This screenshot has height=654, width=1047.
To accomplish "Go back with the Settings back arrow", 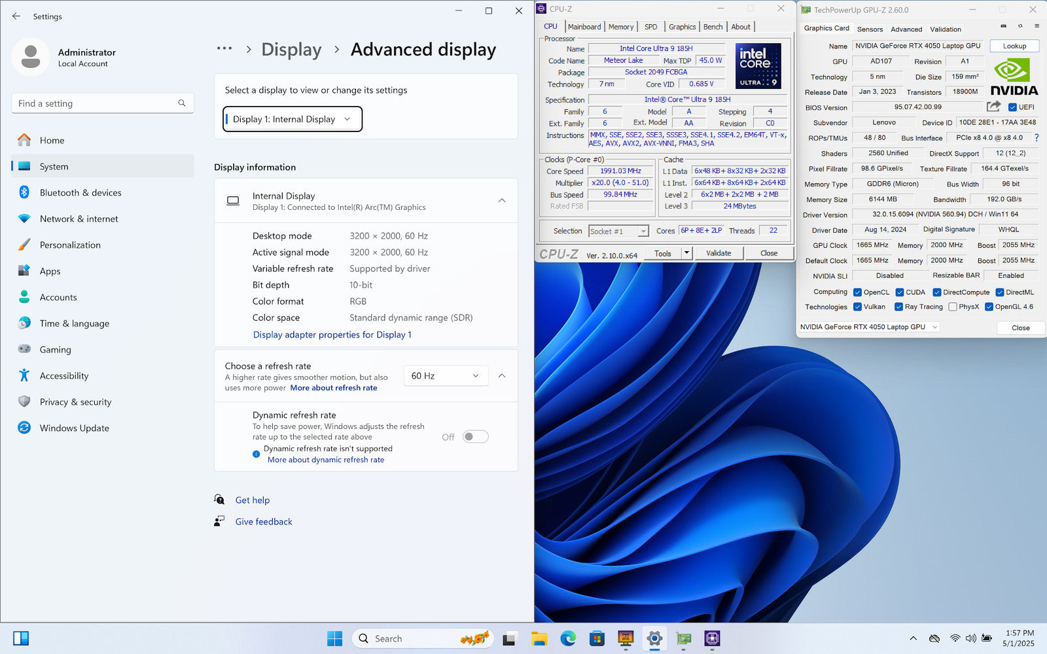I will (16, 16).
